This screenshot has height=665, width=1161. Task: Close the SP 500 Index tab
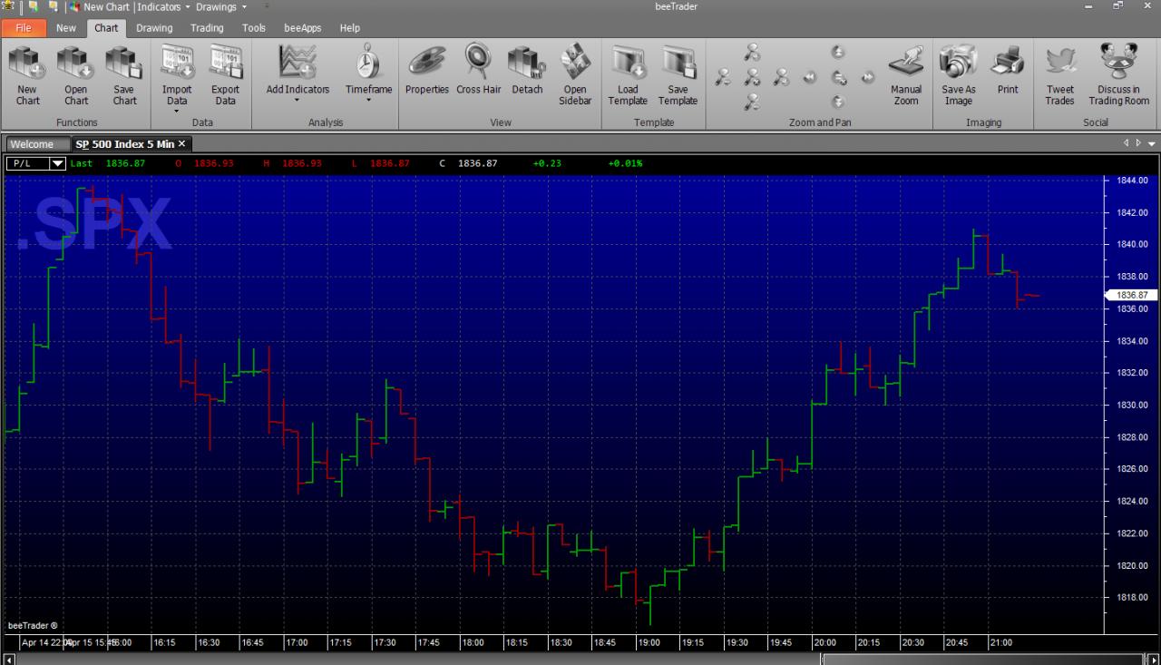pyautogui.click(x=181, y=143)
